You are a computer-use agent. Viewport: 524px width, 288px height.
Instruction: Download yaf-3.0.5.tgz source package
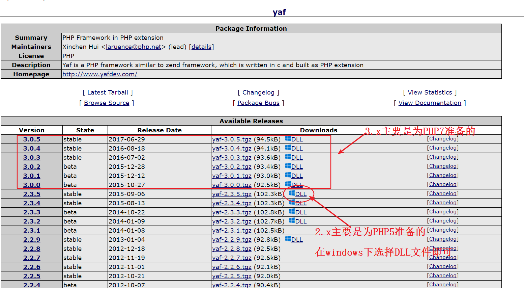coord(232,139)
